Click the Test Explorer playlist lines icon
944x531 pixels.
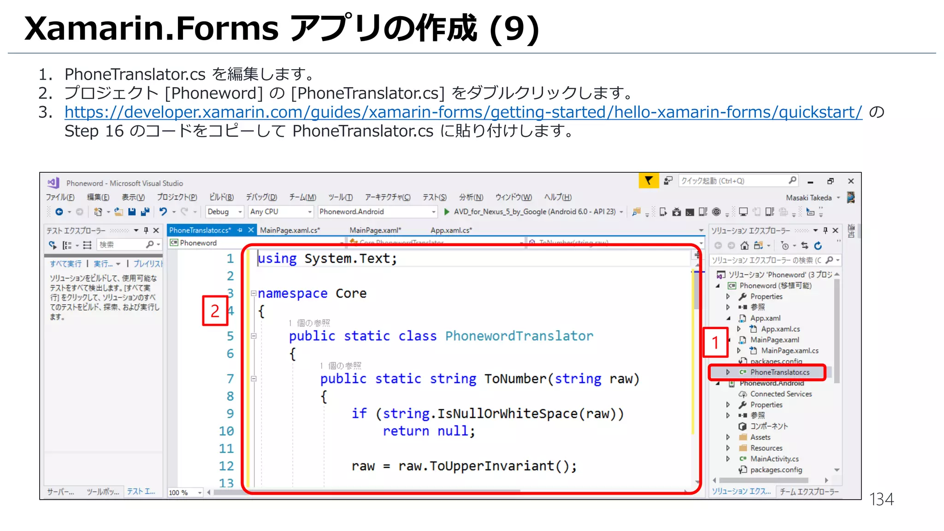pos(87,245)
